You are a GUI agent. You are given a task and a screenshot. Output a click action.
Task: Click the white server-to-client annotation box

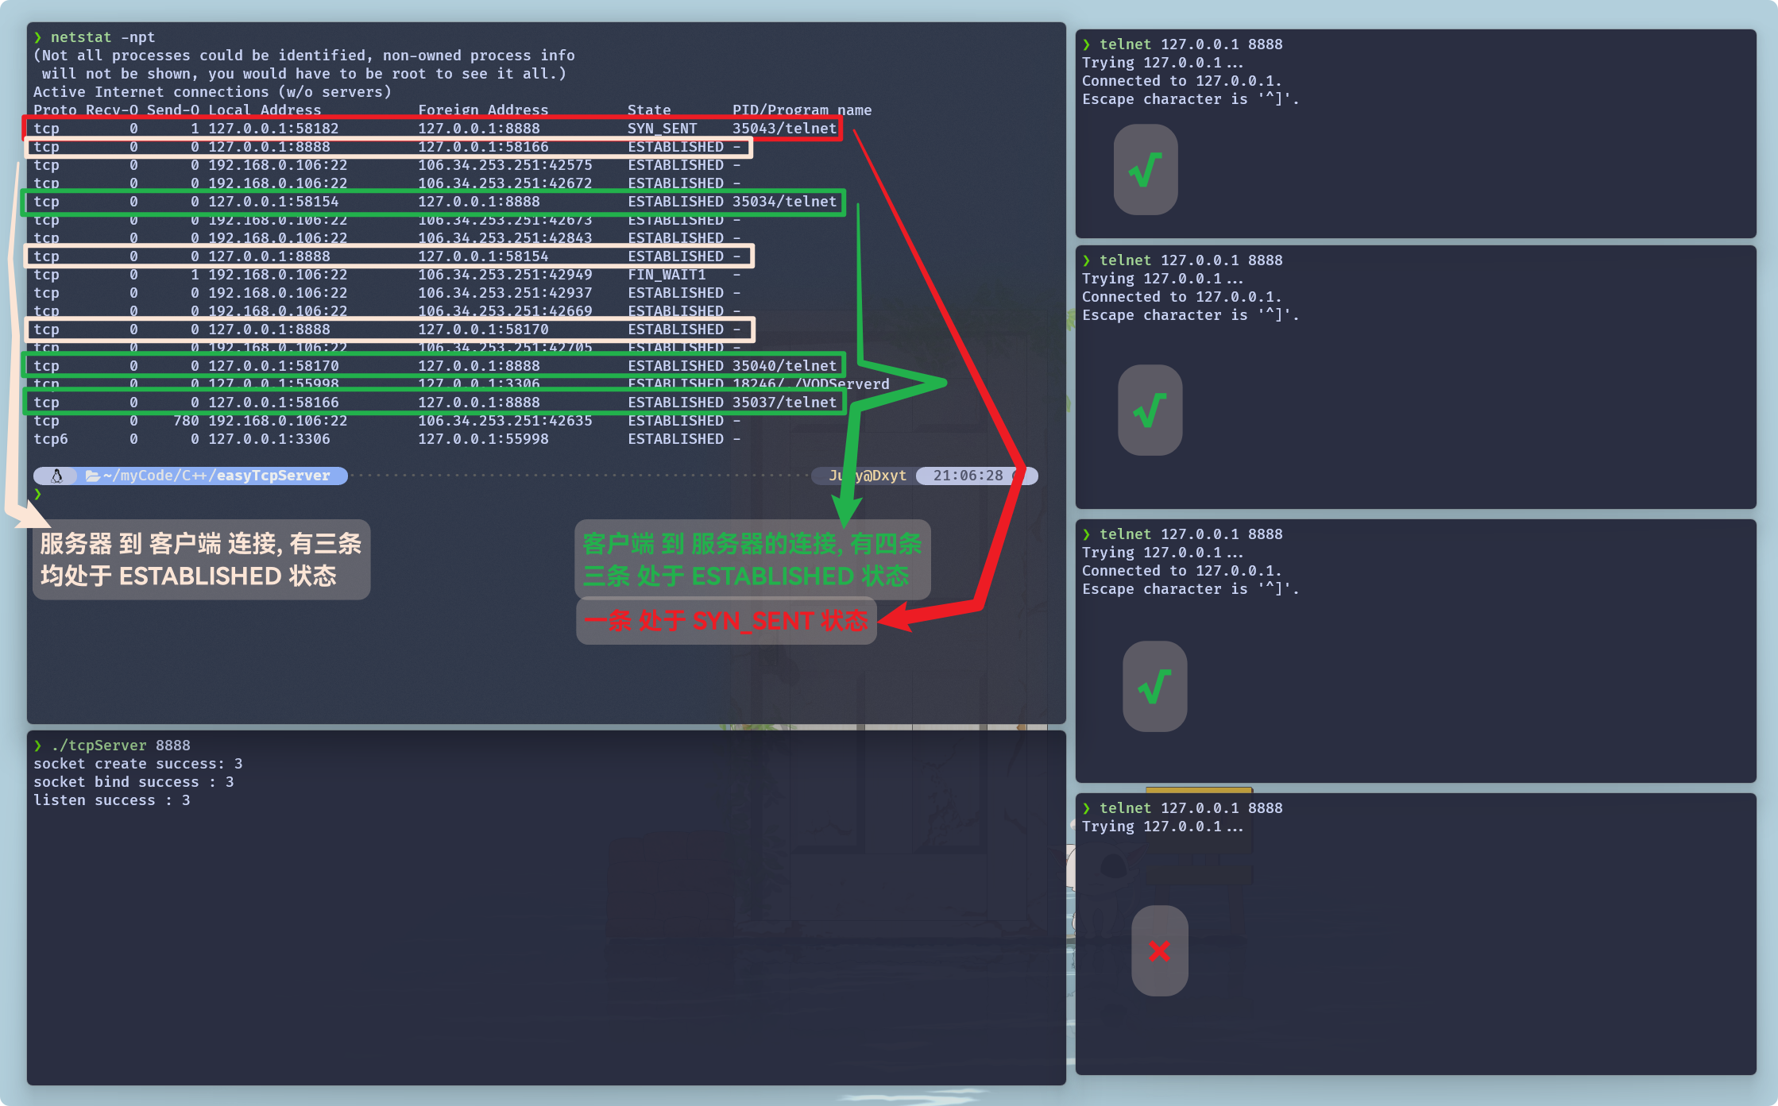201,560
